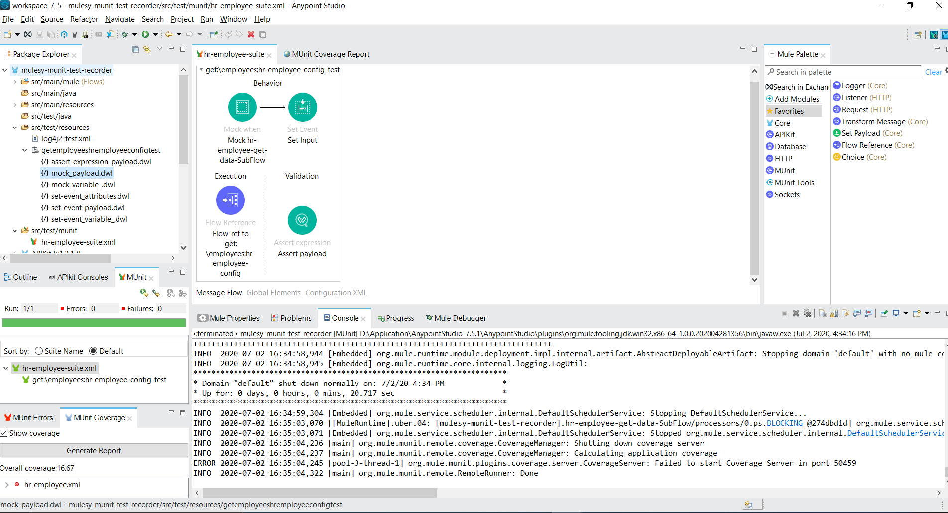948x513 pixels.
Task: Click the Search in Exchange option
Action: pyautogui.click(x=797, y=87)
